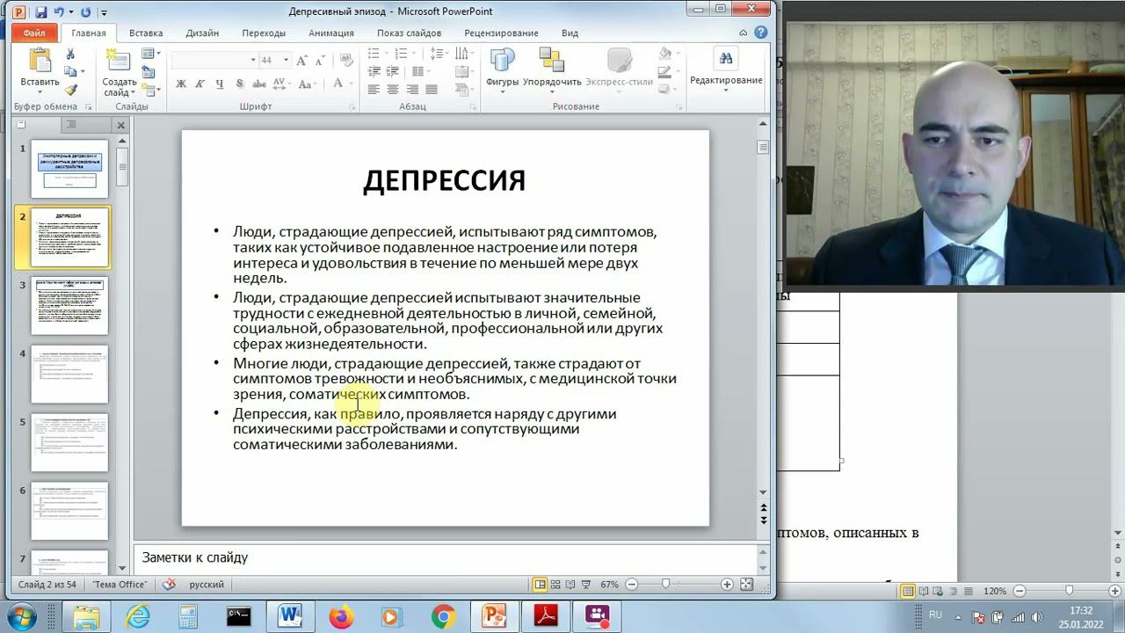This screenshot has height=633, width=1125.
Task: Expand the Редактирование dropdown
Action: click(x=726, y=91)
